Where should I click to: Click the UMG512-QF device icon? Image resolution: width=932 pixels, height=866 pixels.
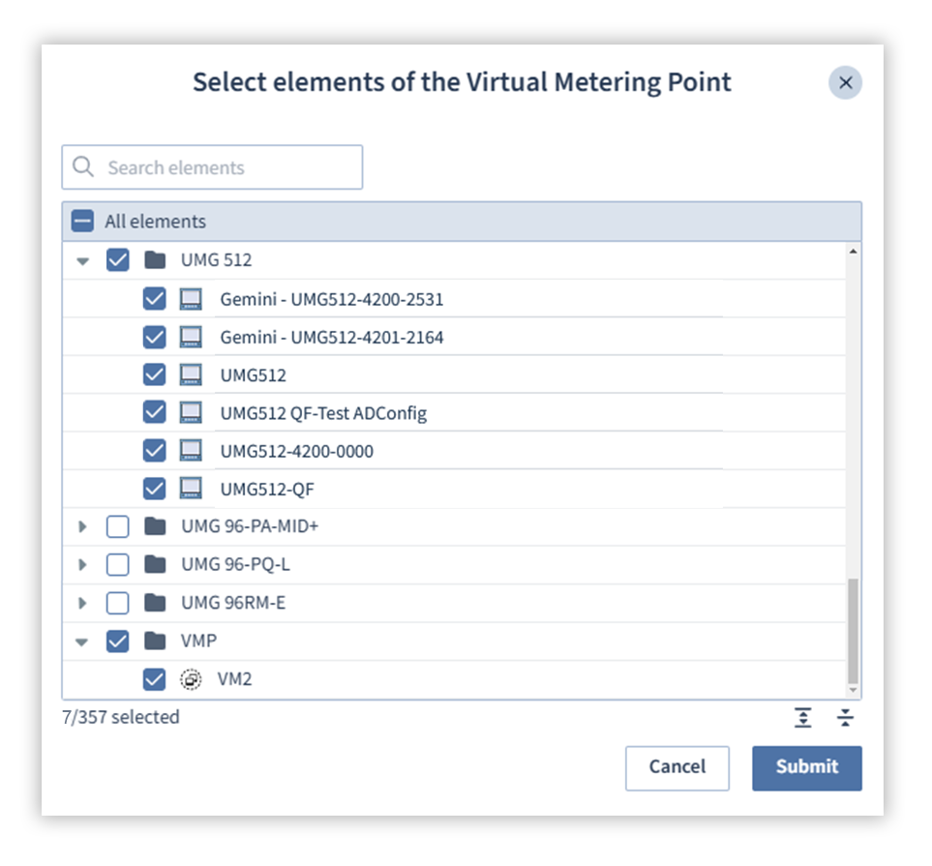[x=192, y=489]
